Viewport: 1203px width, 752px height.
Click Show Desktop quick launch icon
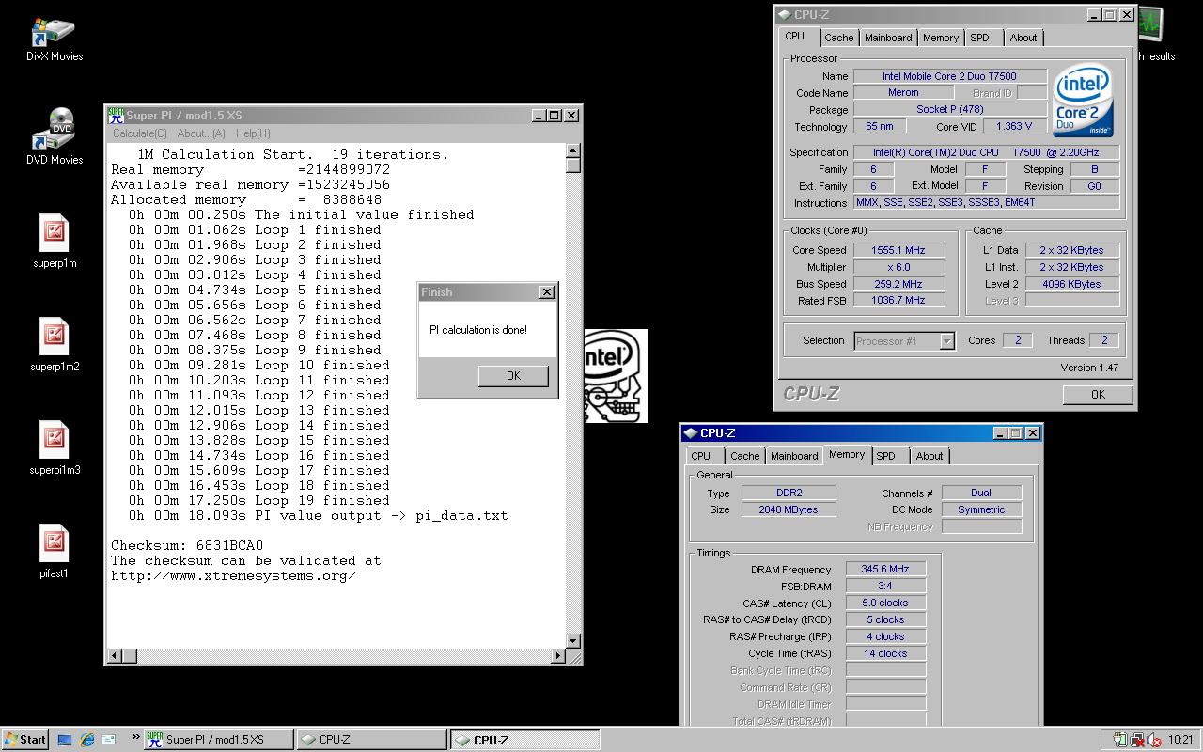(65, 740)
